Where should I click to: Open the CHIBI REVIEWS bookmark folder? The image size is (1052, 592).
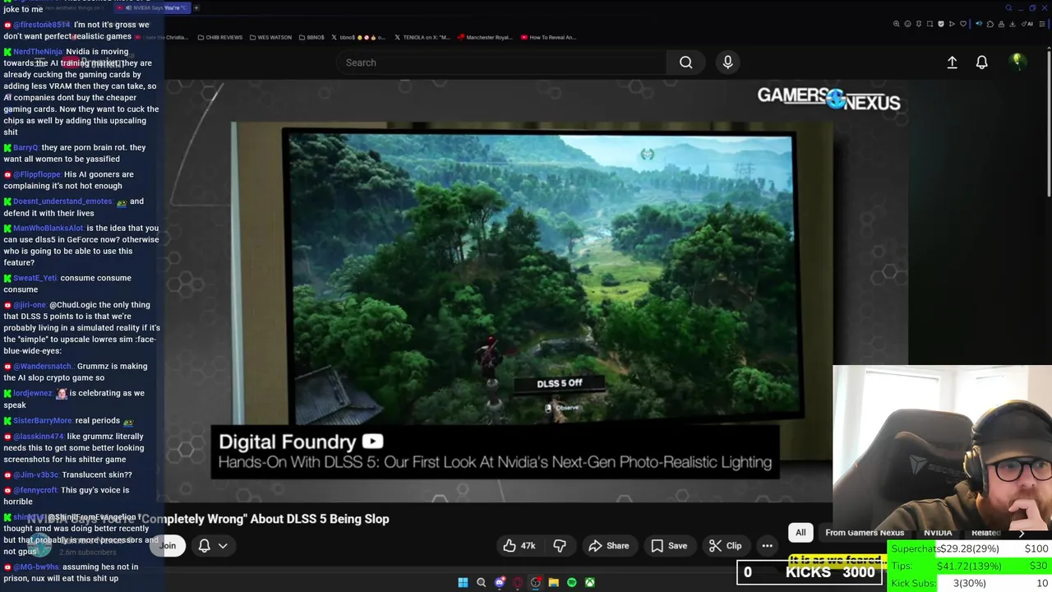pos(219,37)
